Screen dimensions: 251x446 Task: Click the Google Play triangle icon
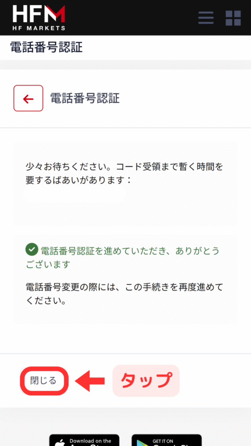142,443
